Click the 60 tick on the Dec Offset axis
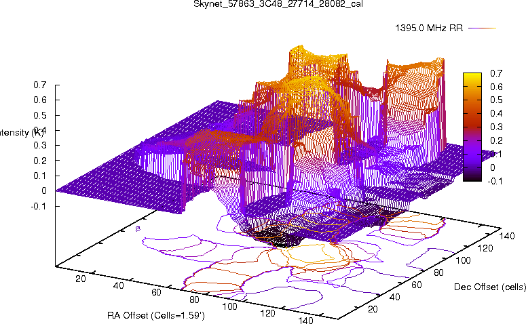 tap(416, 285)
